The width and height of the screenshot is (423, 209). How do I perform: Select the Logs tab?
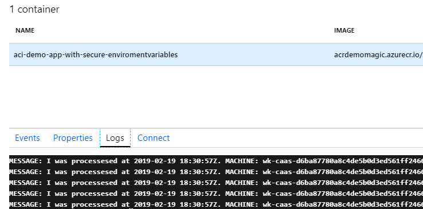pos(115,138)
